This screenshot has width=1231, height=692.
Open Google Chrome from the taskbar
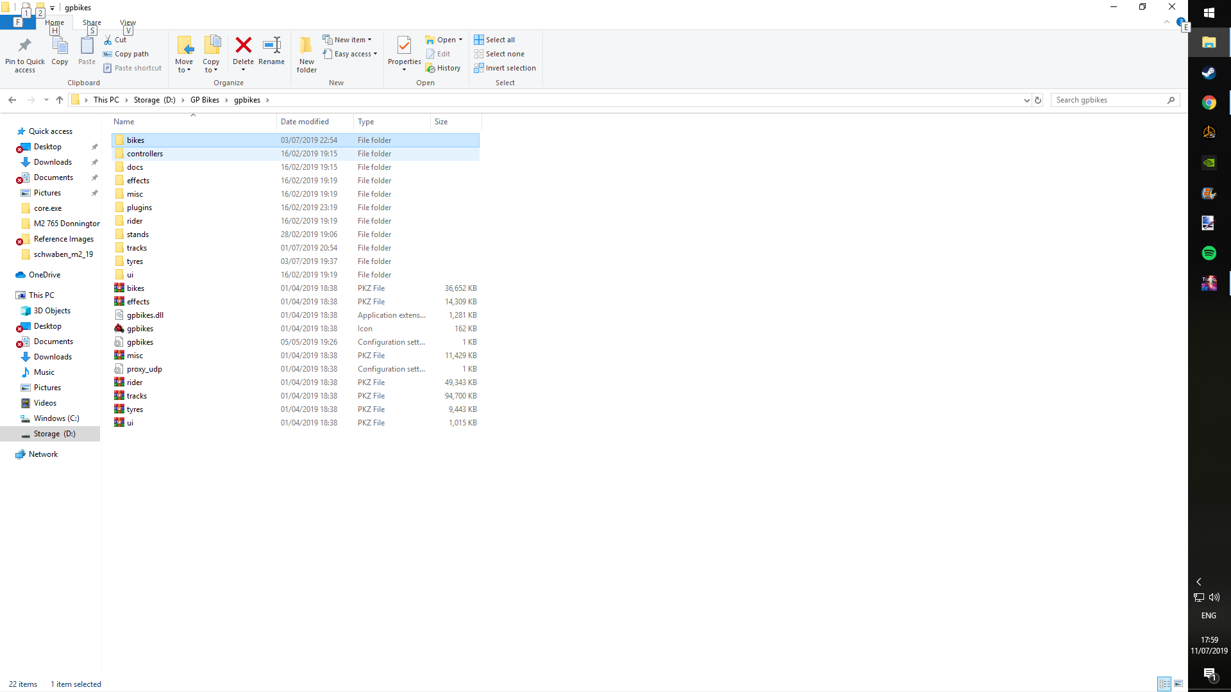pos(1209,103)
